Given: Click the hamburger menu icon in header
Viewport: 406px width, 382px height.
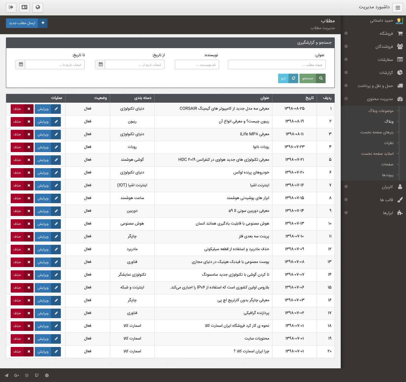Looking at the screenshot, I should point(398,8).
